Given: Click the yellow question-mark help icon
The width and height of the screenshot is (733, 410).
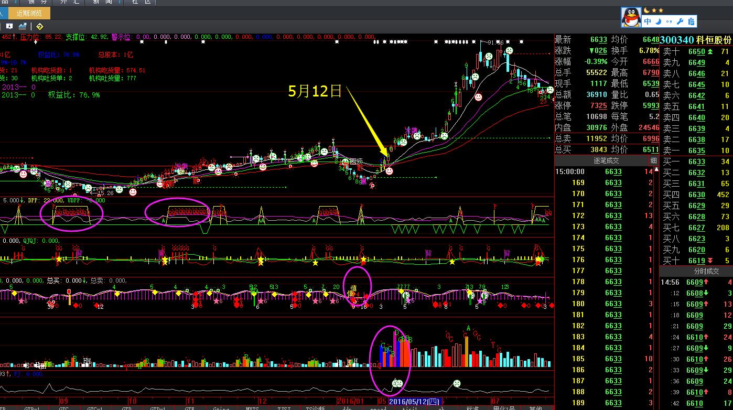Looking at the screenshot, I should click(39, 26).
